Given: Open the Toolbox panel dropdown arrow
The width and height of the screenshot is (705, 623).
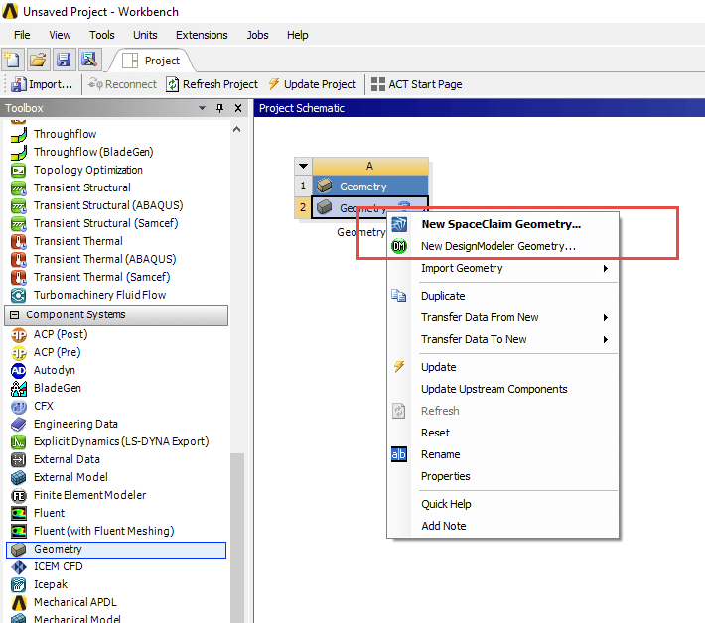Looking at the screenshot, I should pyautogui.click(x=202, y=108).
